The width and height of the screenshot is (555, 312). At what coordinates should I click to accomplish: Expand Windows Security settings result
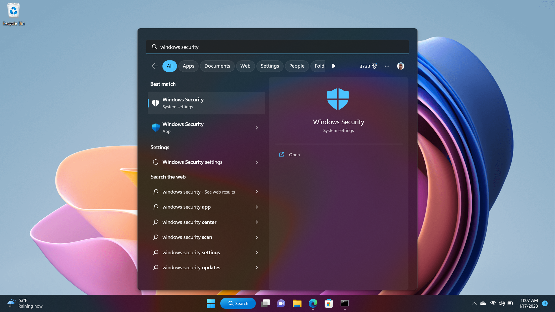click(x=257, y=162)
